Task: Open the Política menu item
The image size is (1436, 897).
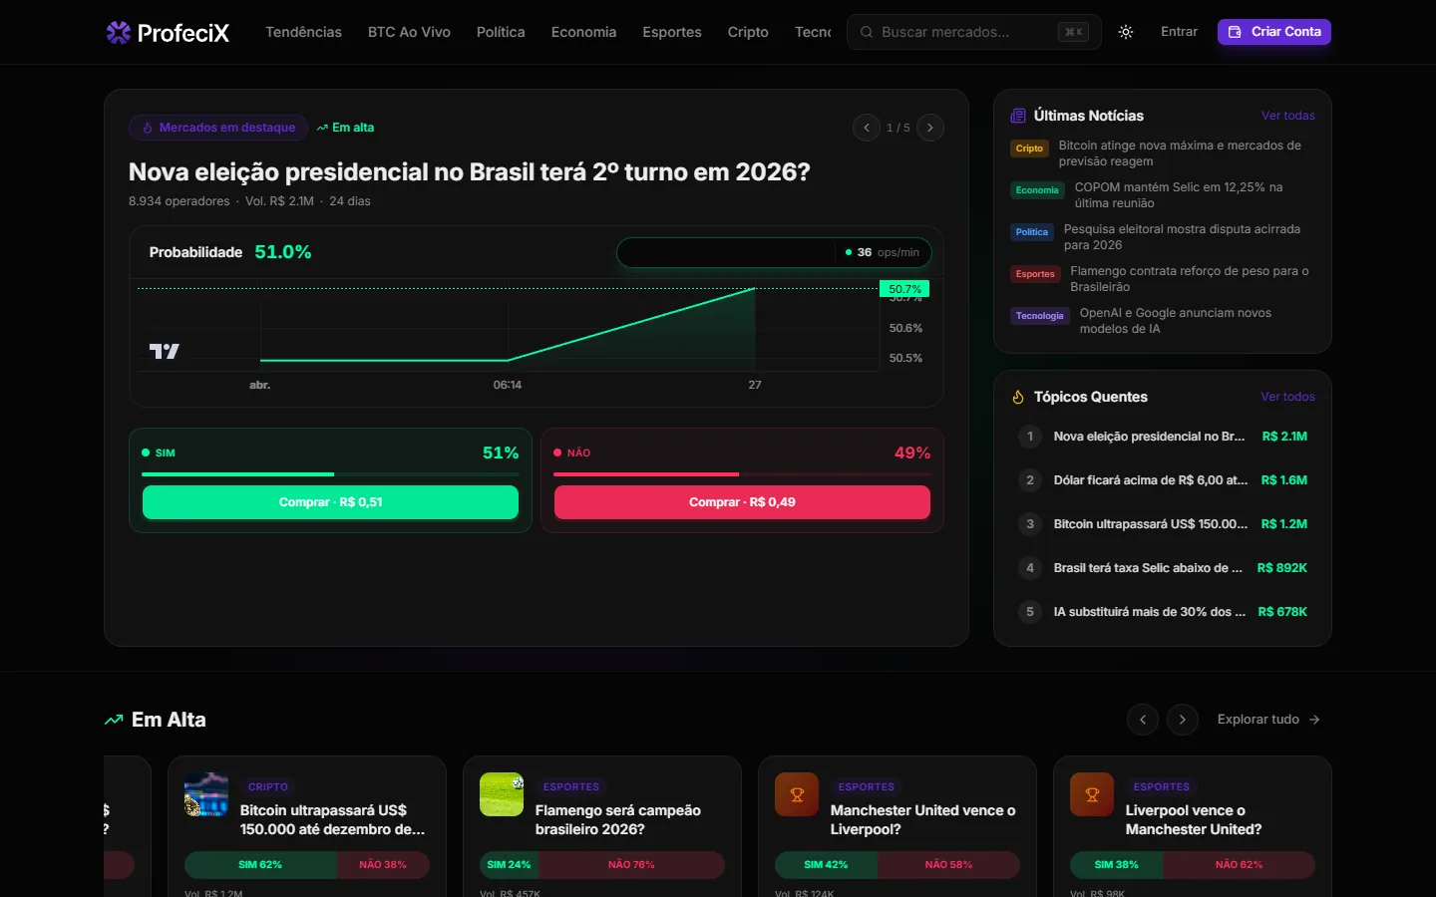Action: [x=501, y=32]
